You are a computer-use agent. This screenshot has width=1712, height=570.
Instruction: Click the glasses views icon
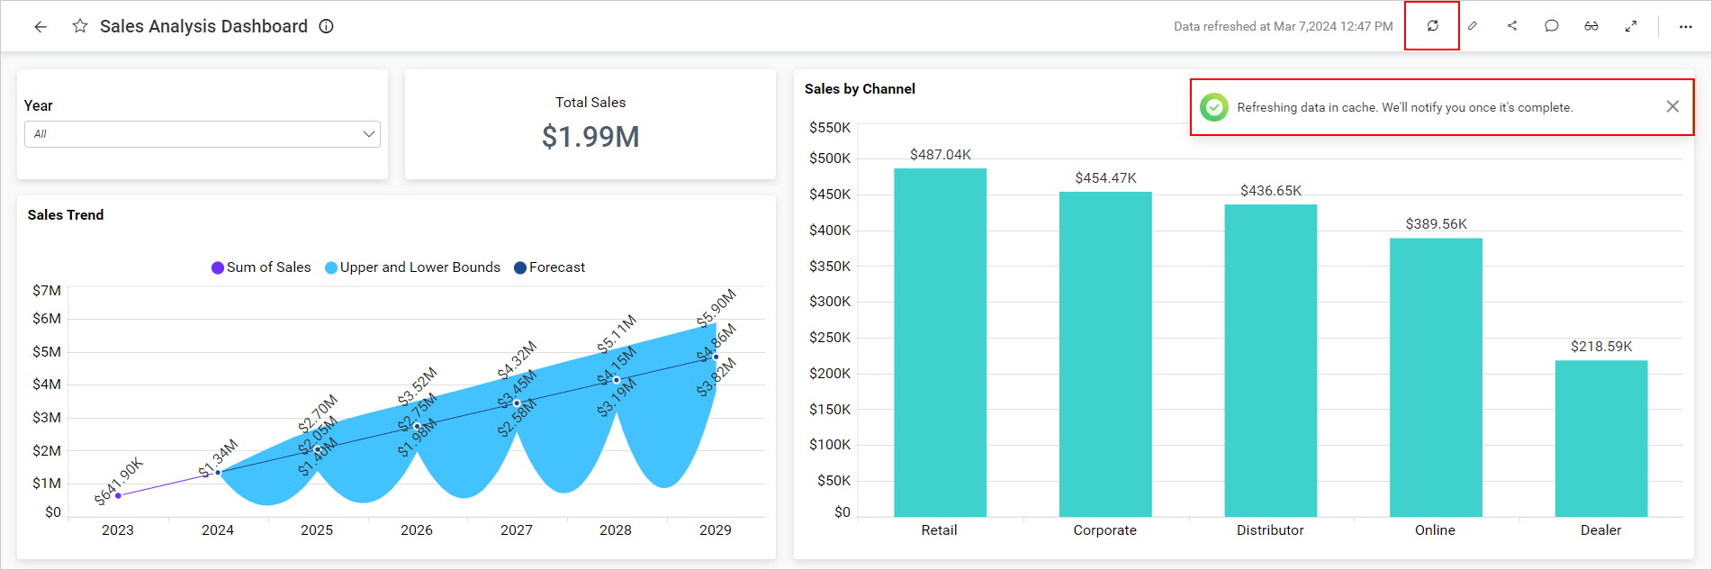(x=1591, y=26)
